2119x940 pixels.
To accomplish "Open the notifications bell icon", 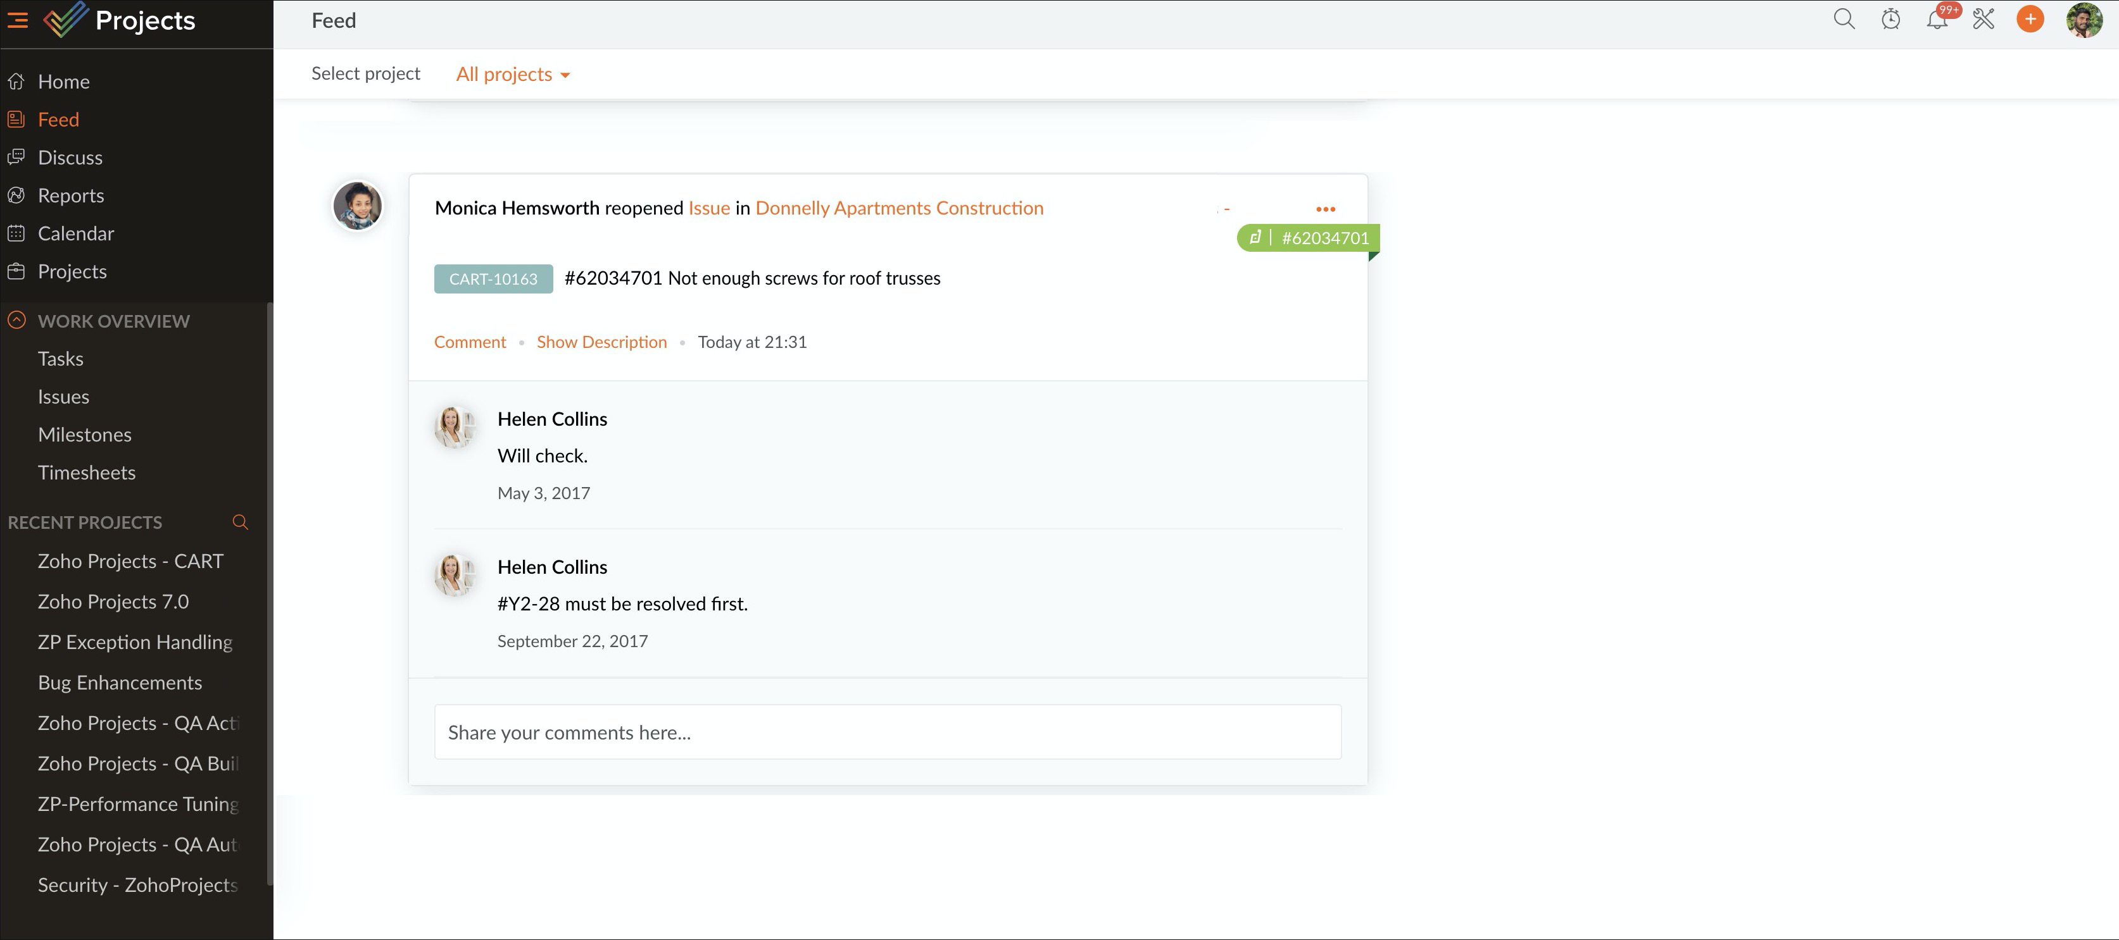I will (1937, 20).
